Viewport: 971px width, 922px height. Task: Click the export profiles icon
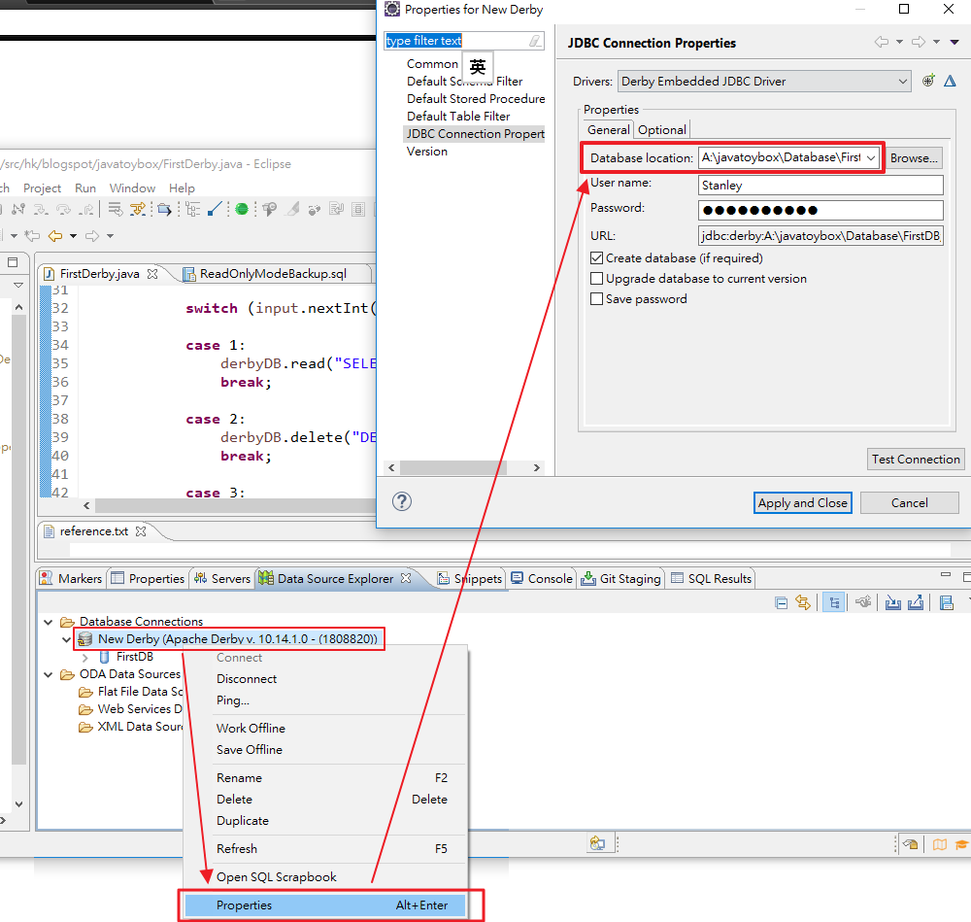pyautogui.click(x=918, y=602)
